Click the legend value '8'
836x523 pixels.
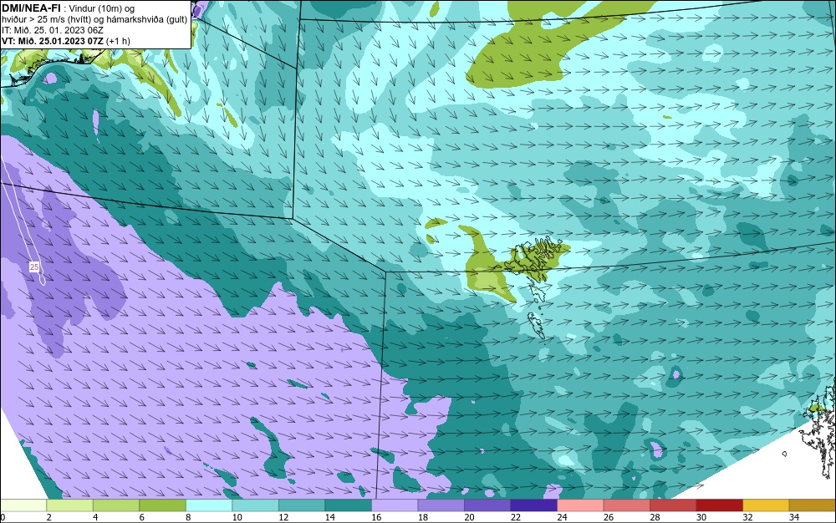tap(188, 517)
